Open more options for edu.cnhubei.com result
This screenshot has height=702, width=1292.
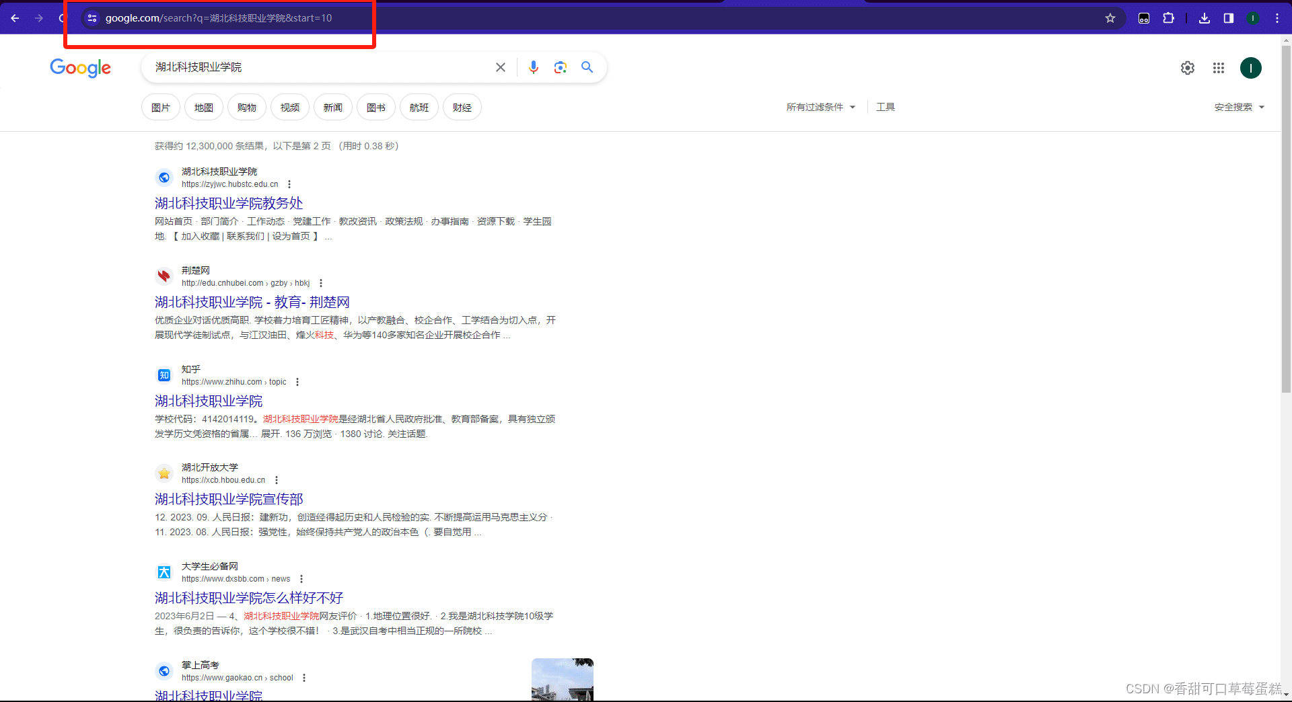click(321, 283)
